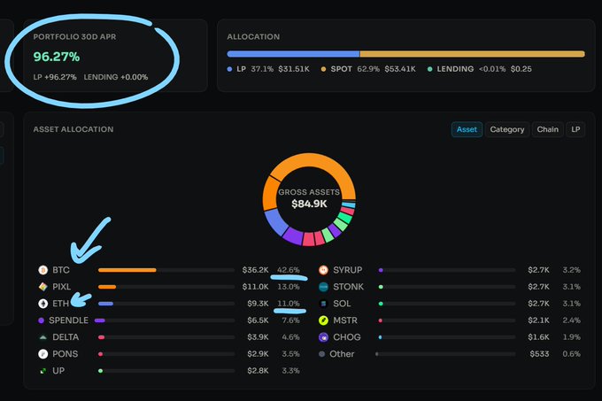Click the PONS $2.9K value
The height and width of the screenshot is (401, 602).
(x=258, y=354)
